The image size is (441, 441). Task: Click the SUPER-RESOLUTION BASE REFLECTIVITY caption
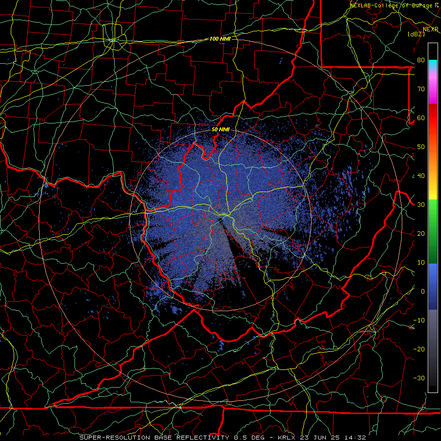[x=154, y=438]
